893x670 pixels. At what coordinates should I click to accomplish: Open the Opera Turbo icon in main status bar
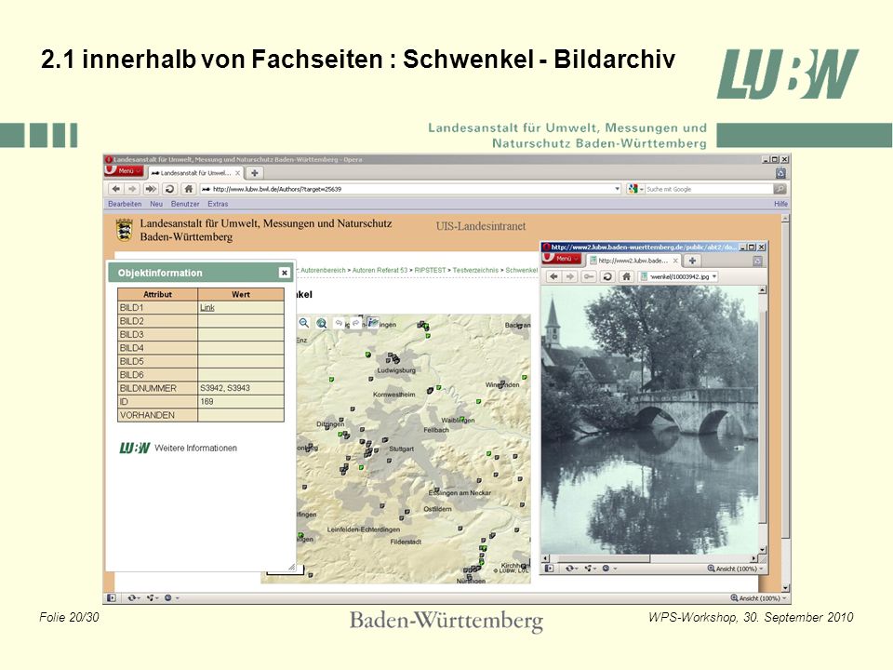point(170,598)
